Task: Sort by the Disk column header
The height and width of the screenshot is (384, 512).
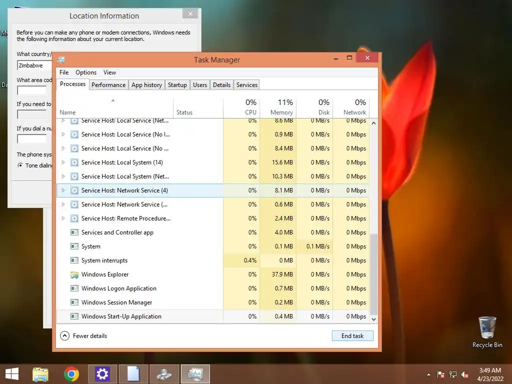Action: click(315, 108)
